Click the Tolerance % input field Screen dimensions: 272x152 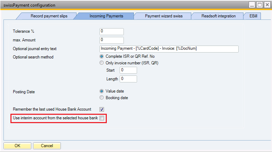pos(112,31)
